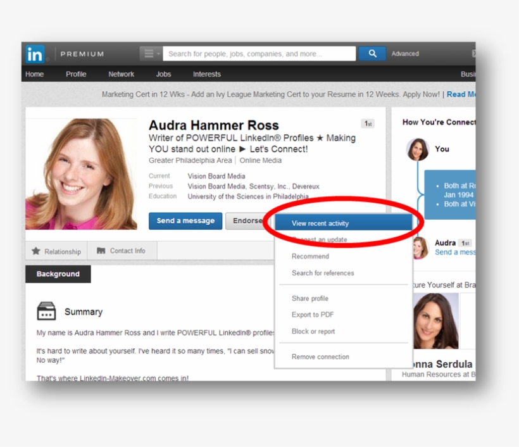
Task: Click the 1st badge next to Audra in sidebar
Action: pos(465,243)
